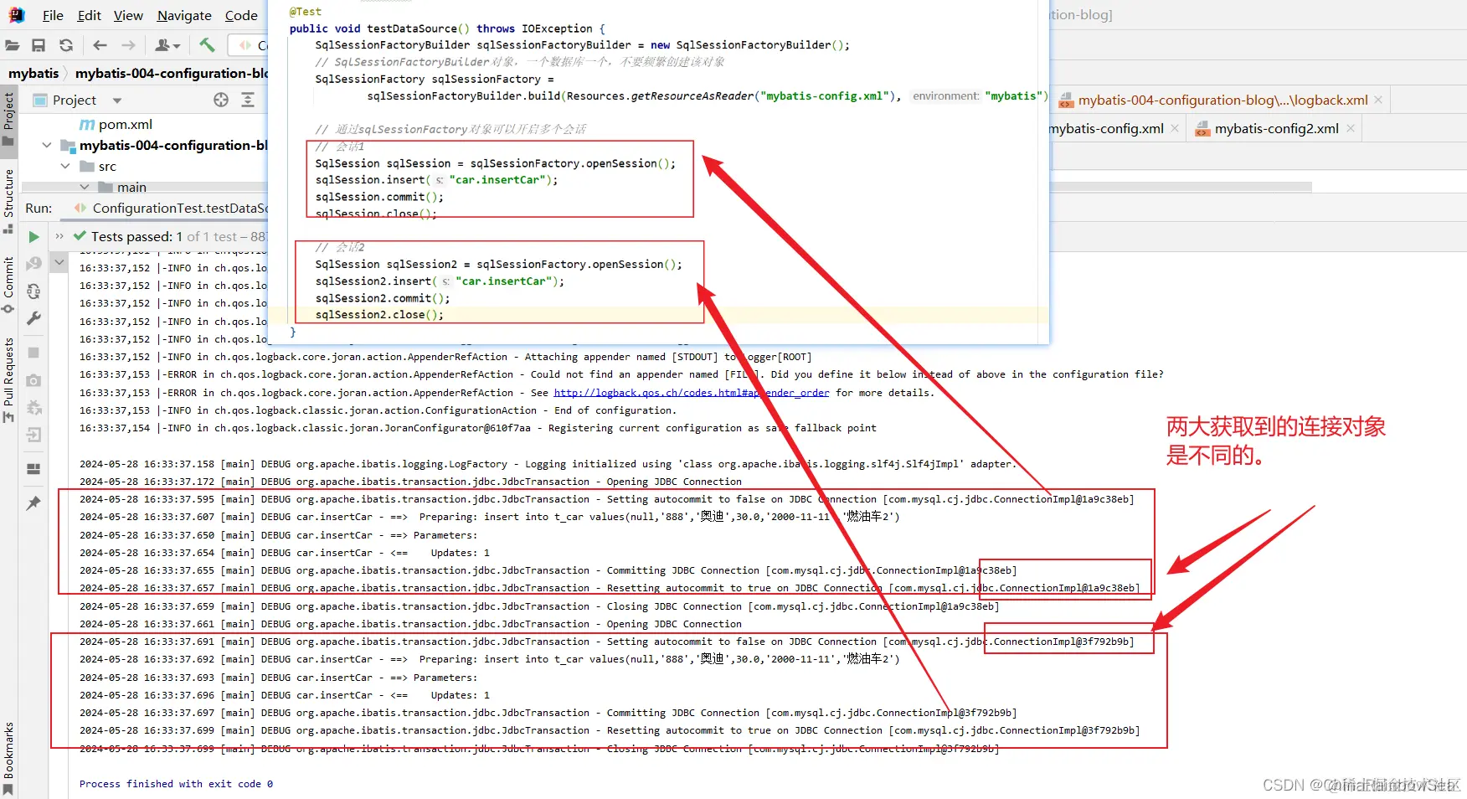Click the Open folder toolbar icon
Image resolution: width=1467 pixels, height=799 pixels.
[x=13, y=45]
